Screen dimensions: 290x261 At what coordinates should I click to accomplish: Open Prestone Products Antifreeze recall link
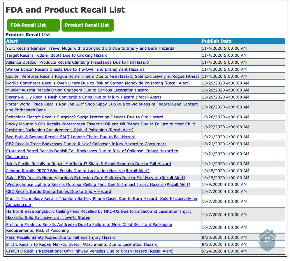pos(89,227)
